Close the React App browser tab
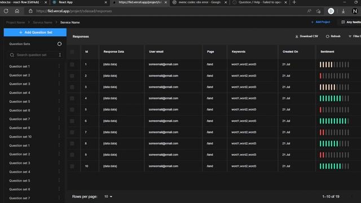This screenshot has height=203, width=361. pyautogui.click(x=105, y=2)
